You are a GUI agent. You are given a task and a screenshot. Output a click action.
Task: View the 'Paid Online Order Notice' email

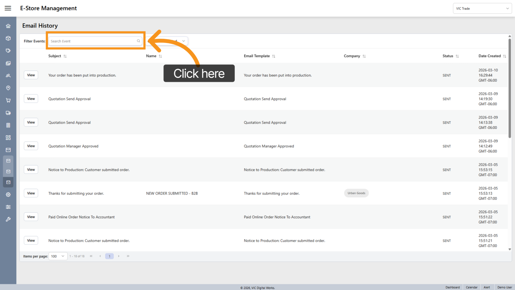tap(31, 217)
